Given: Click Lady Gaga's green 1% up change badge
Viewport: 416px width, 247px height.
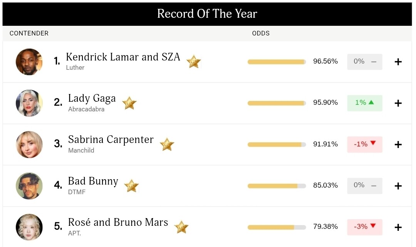Looking at the screenshot, I should pyautogui.click(x=364, y=103).
